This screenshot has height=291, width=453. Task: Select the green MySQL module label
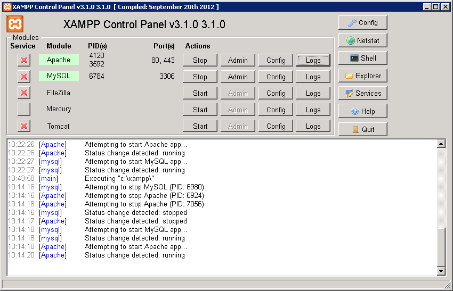coord(59,76)
